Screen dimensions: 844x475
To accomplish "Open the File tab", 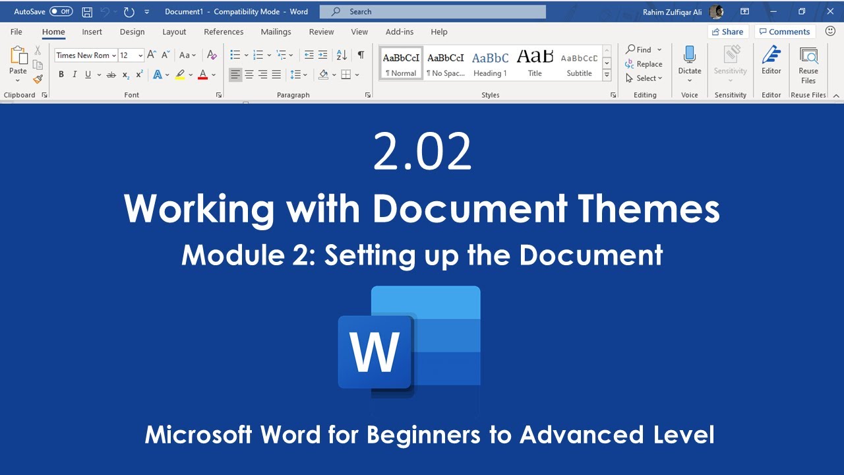I will (16, 32).
